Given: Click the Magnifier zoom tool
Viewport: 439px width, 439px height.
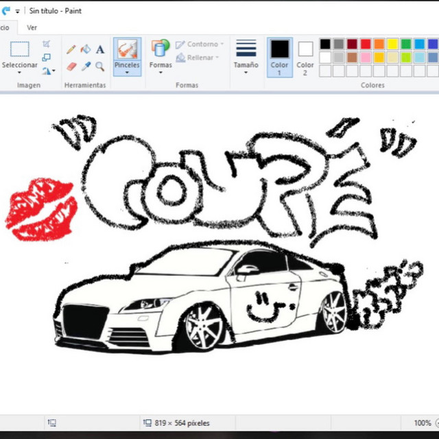Looking at the screenshot, I should click(x=100, y=67).
